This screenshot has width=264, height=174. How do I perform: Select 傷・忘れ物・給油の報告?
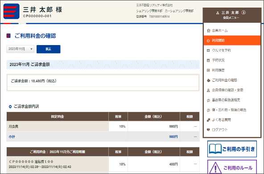[232, 110]
